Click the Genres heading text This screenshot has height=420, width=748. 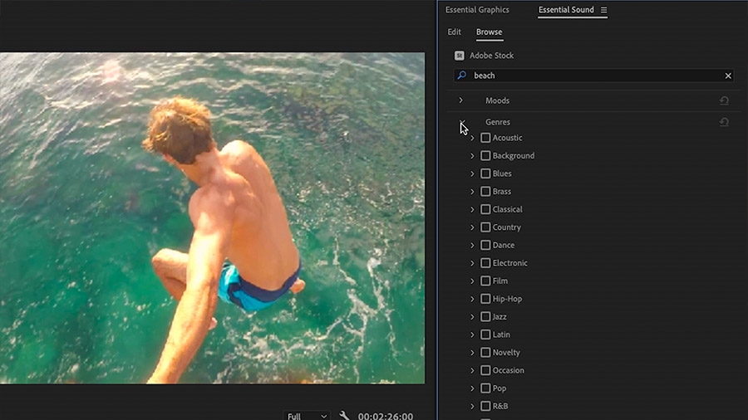point(498,122)
